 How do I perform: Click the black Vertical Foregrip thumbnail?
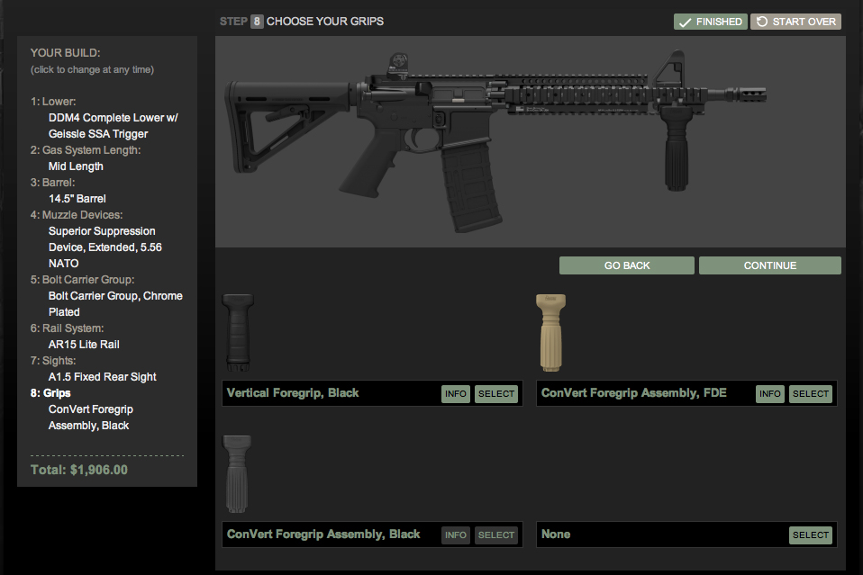[238, 333]
